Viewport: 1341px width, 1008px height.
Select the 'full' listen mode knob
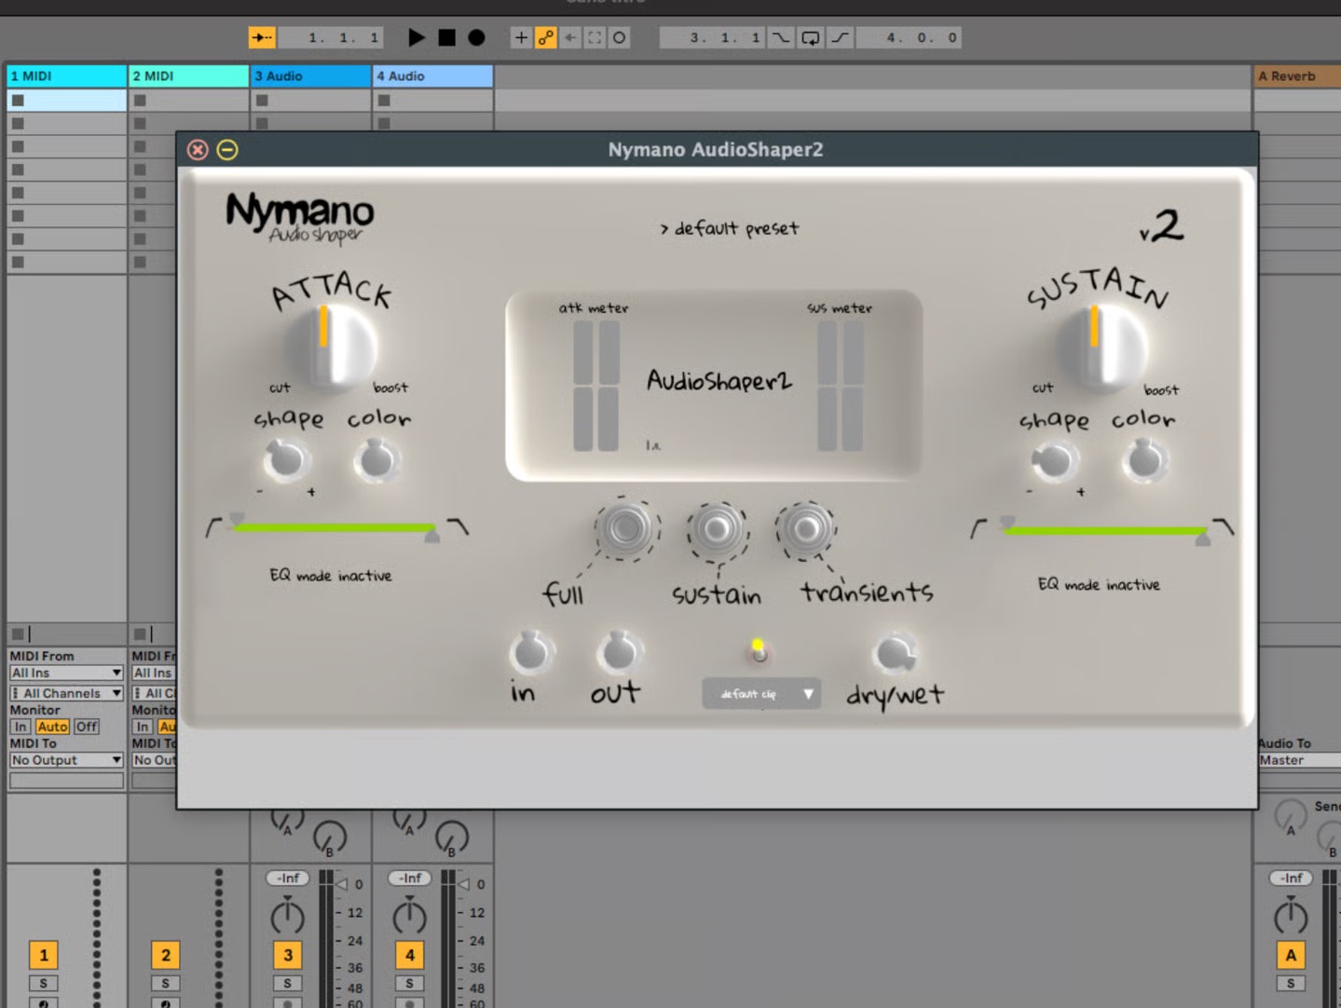pos(625,529)
